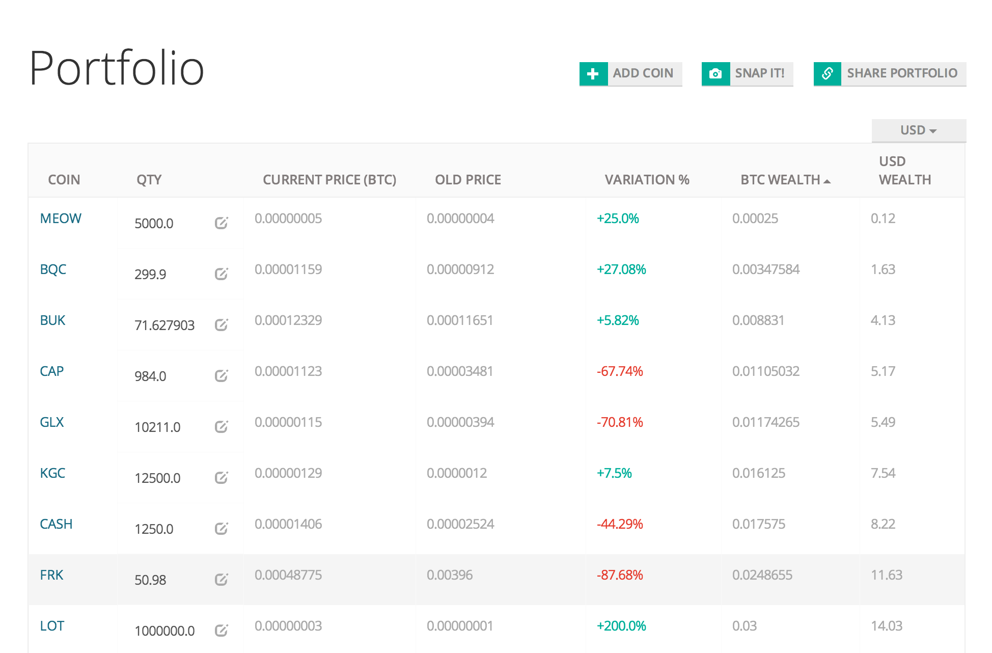Click the edit icon beside LOT quantity
This screenshot has width=992, height=653.
tap(221, 631)
